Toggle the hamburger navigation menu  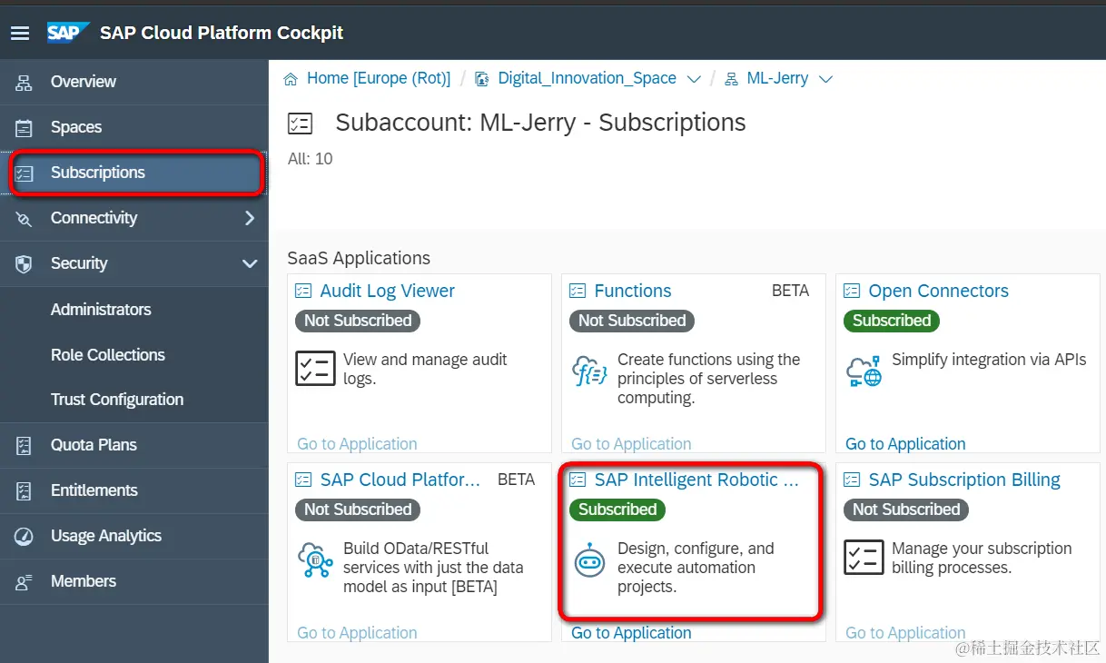coord(19,33)
